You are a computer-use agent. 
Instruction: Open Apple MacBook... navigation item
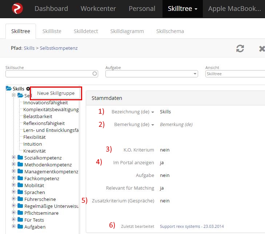[234, 9]
